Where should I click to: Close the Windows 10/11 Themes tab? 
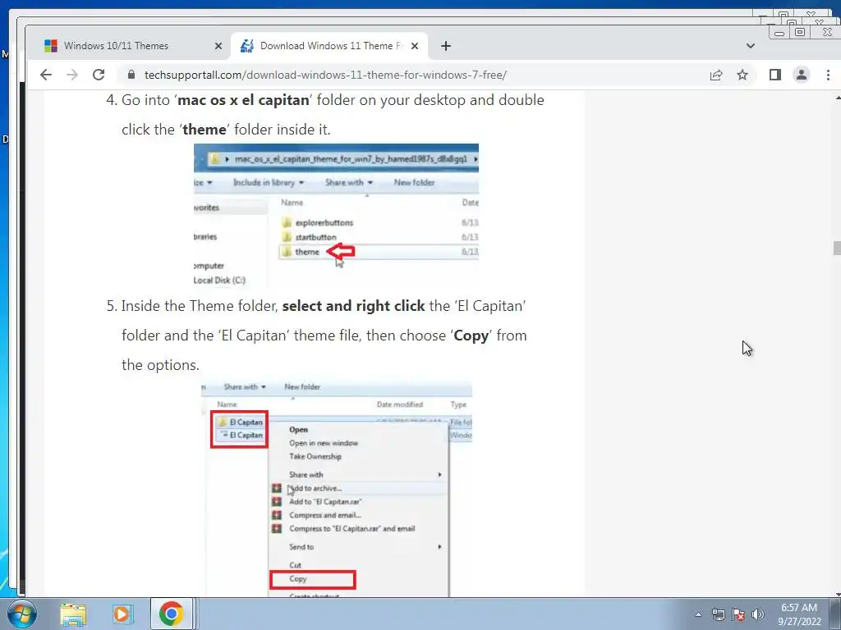218,46
